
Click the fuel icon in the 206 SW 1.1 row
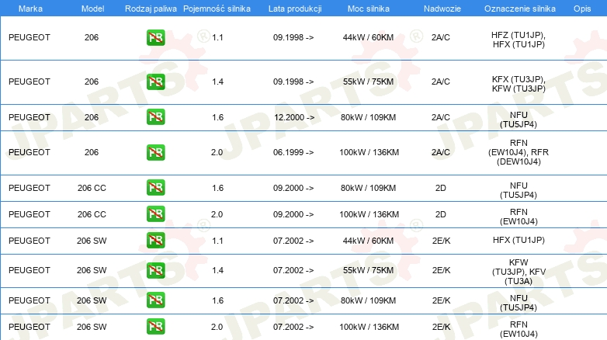click(155, 240)
